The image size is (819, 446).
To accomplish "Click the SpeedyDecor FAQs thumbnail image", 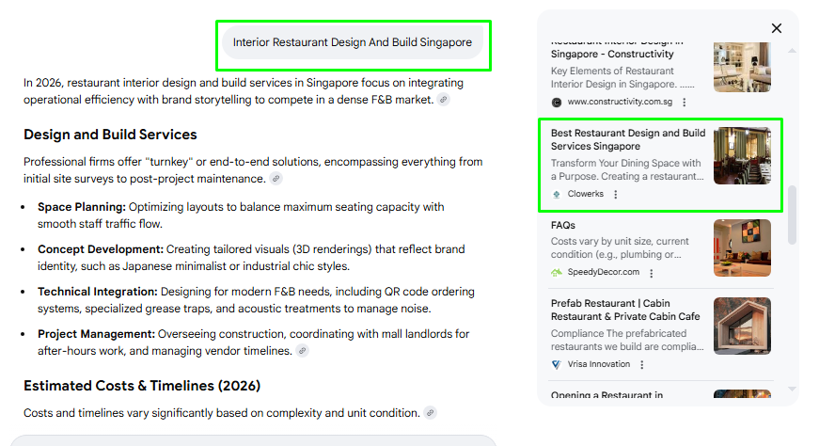I will point(742,247).
